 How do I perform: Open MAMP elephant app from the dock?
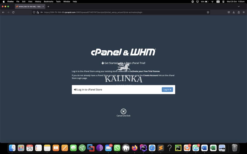[126, 148]
